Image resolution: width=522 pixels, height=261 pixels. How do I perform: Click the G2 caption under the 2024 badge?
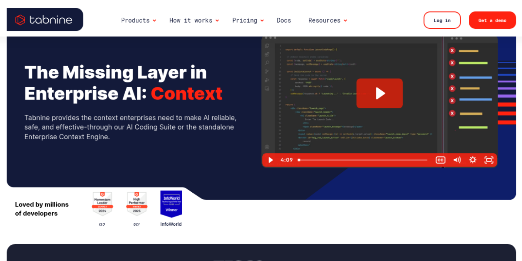102,224
